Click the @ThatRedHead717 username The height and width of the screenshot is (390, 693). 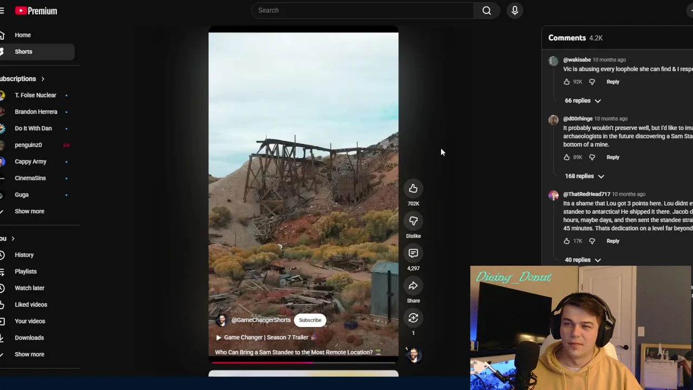tap(586, 194)
